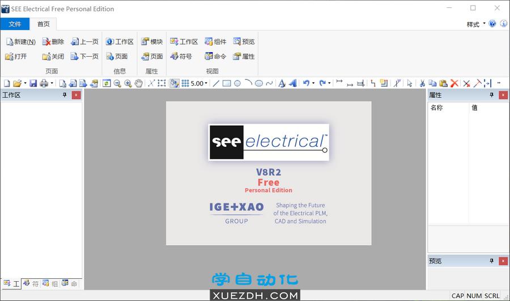Switch to the 工 workspace bottom tab

(x=11, y=283)
